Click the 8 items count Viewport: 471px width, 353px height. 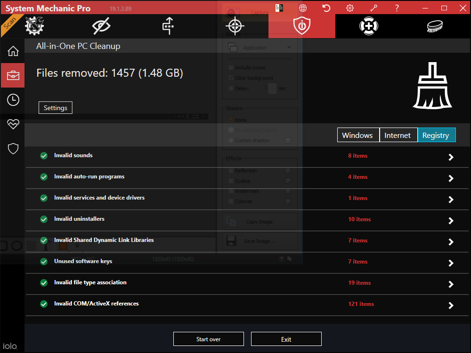358,156
